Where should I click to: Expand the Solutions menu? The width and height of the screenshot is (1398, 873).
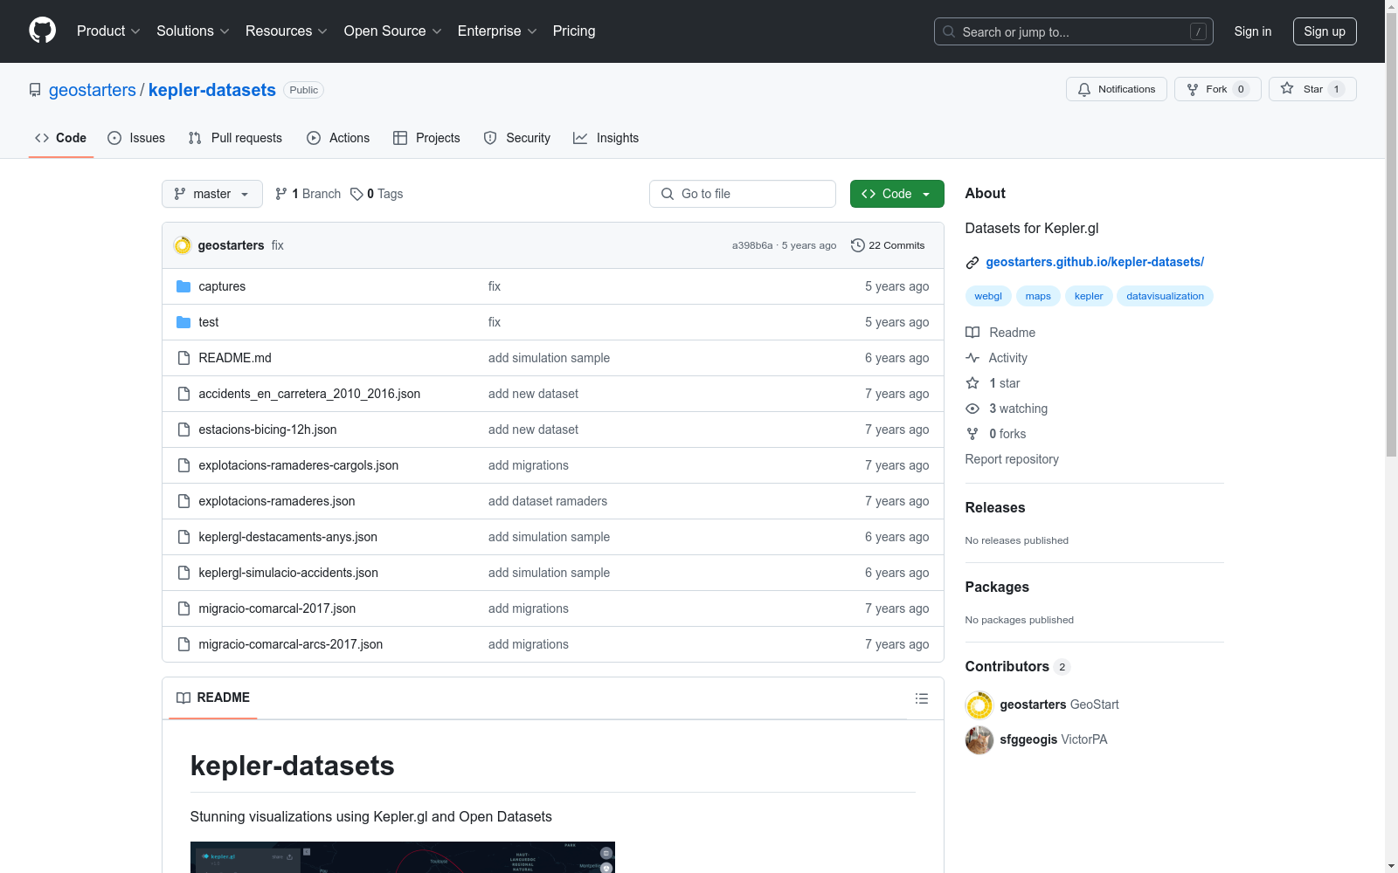[192, 31]
